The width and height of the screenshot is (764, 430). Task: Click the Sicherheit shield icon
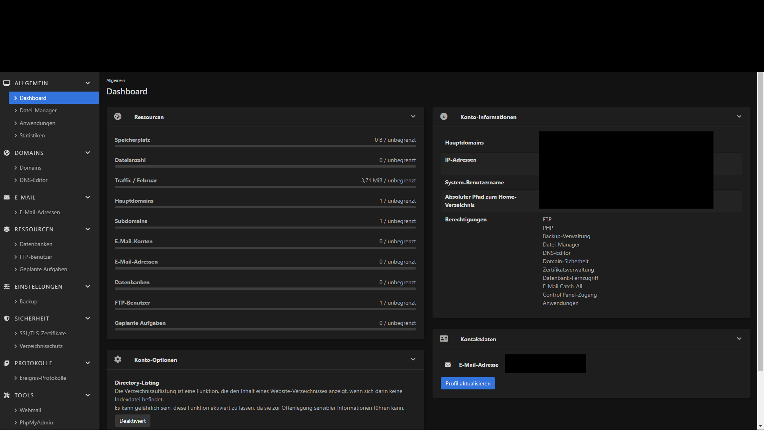tap(7, 319)
